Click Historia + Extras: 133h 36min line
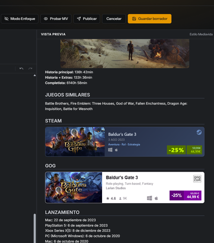 click(69, 77)
